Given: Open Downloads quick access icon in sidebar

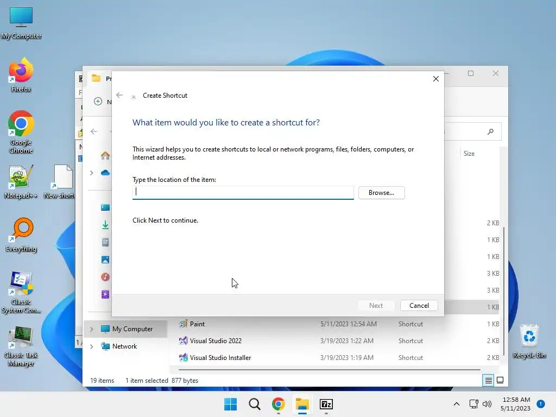Looking at the screenshot, I should [105, 225].
